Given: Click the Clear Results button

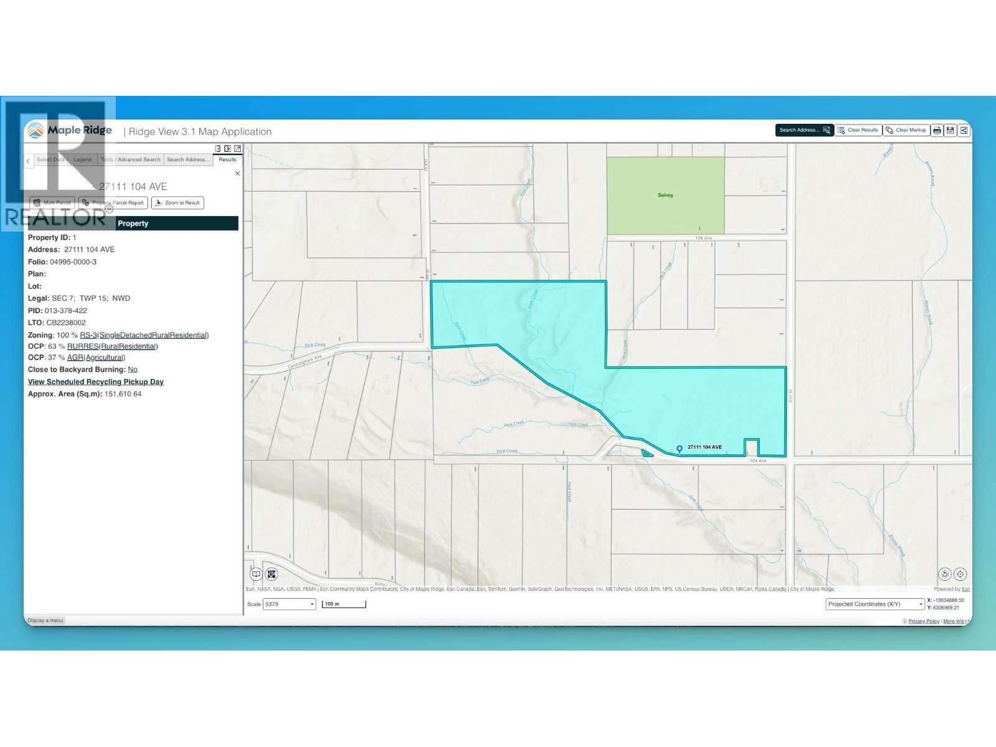Looking at the screenshot, I should [x=858, y=130].
